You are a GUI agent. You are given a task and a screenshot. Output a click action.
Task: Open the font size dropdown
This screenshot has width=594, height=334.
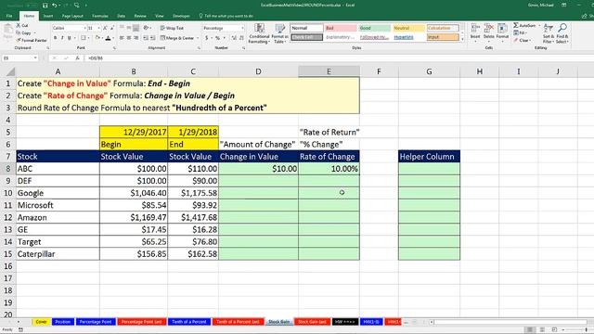coord(99,28)
